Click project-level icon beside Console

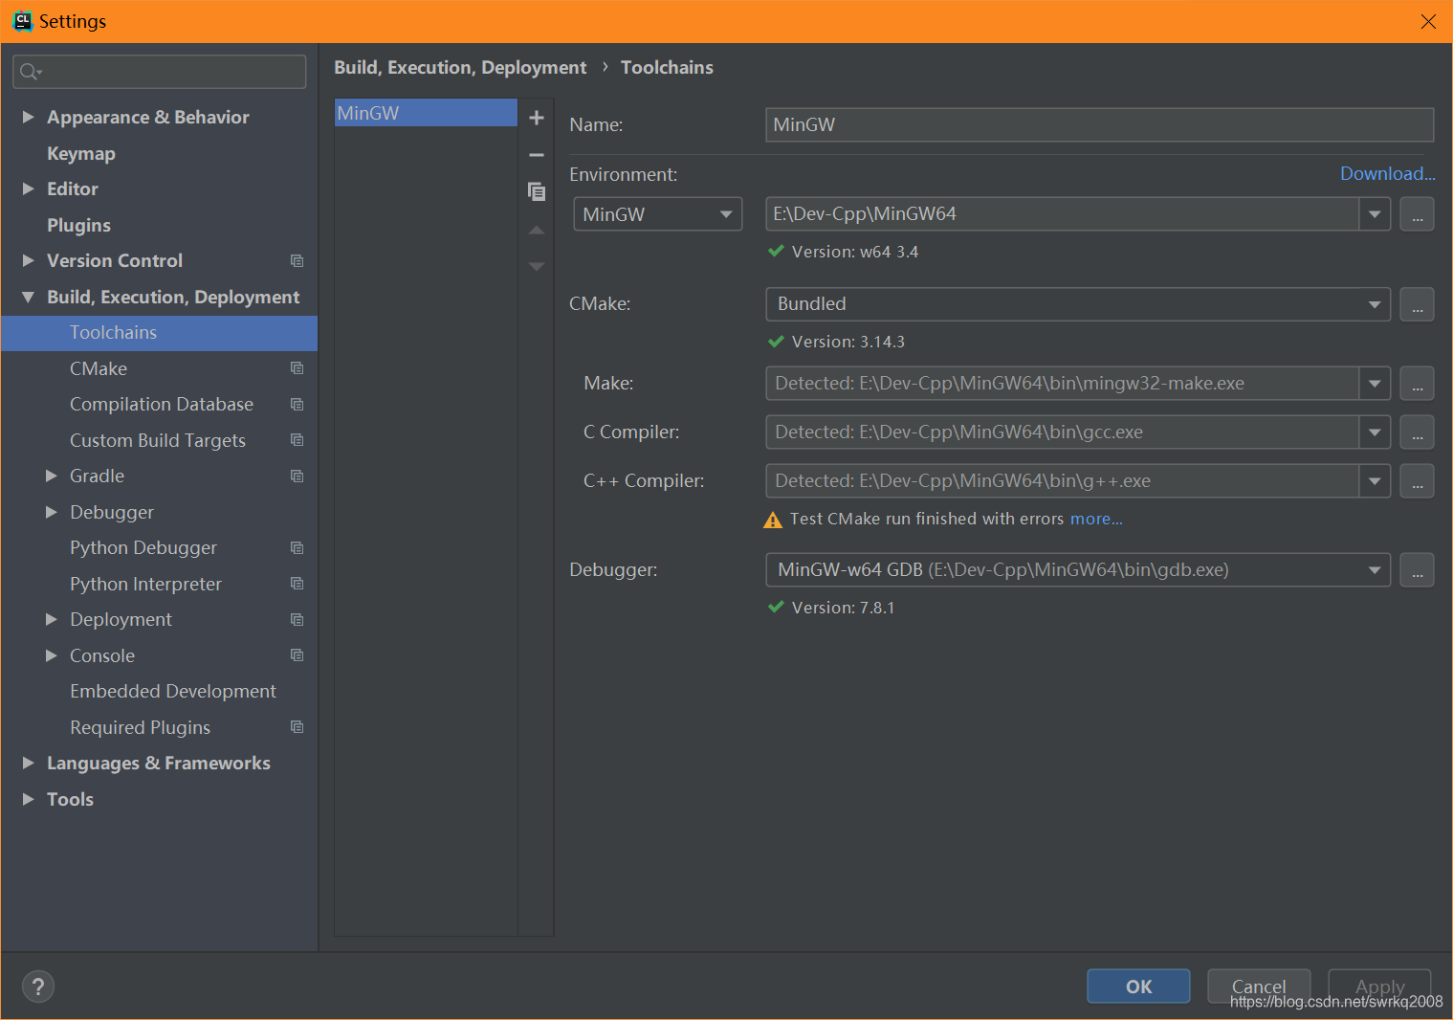[x=297, y=655]
